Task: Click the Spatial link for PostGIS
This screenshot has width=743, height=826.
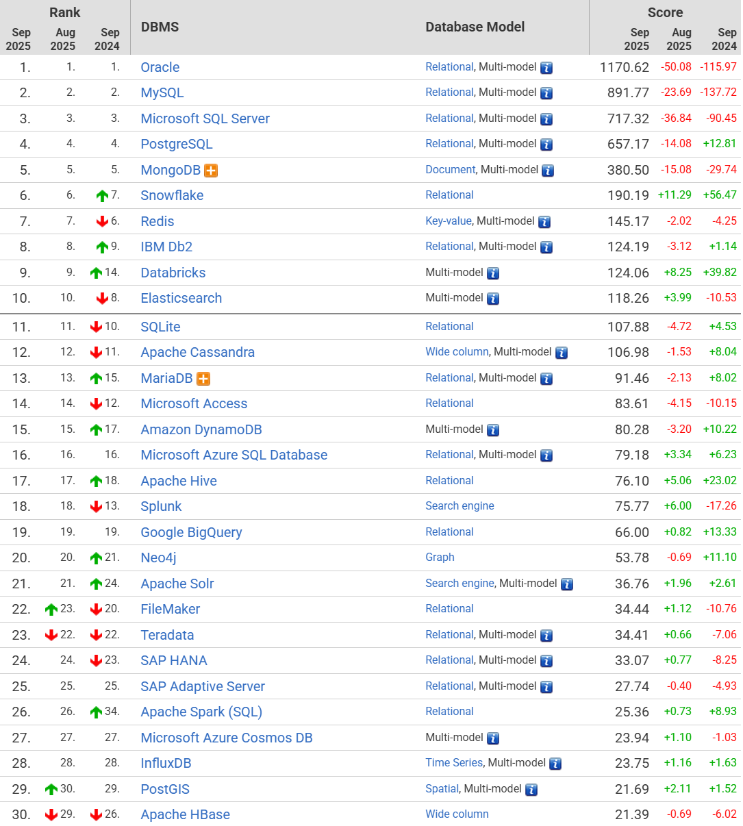Action: point(442,788)
